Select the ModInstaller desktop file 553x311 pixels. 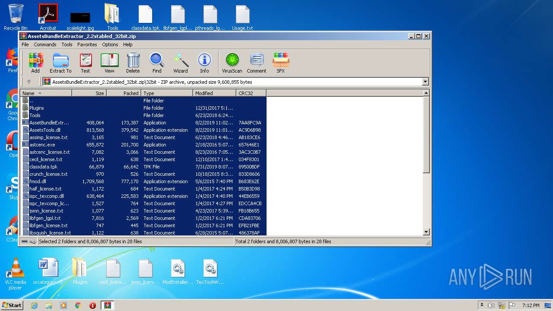coord(178,271)
